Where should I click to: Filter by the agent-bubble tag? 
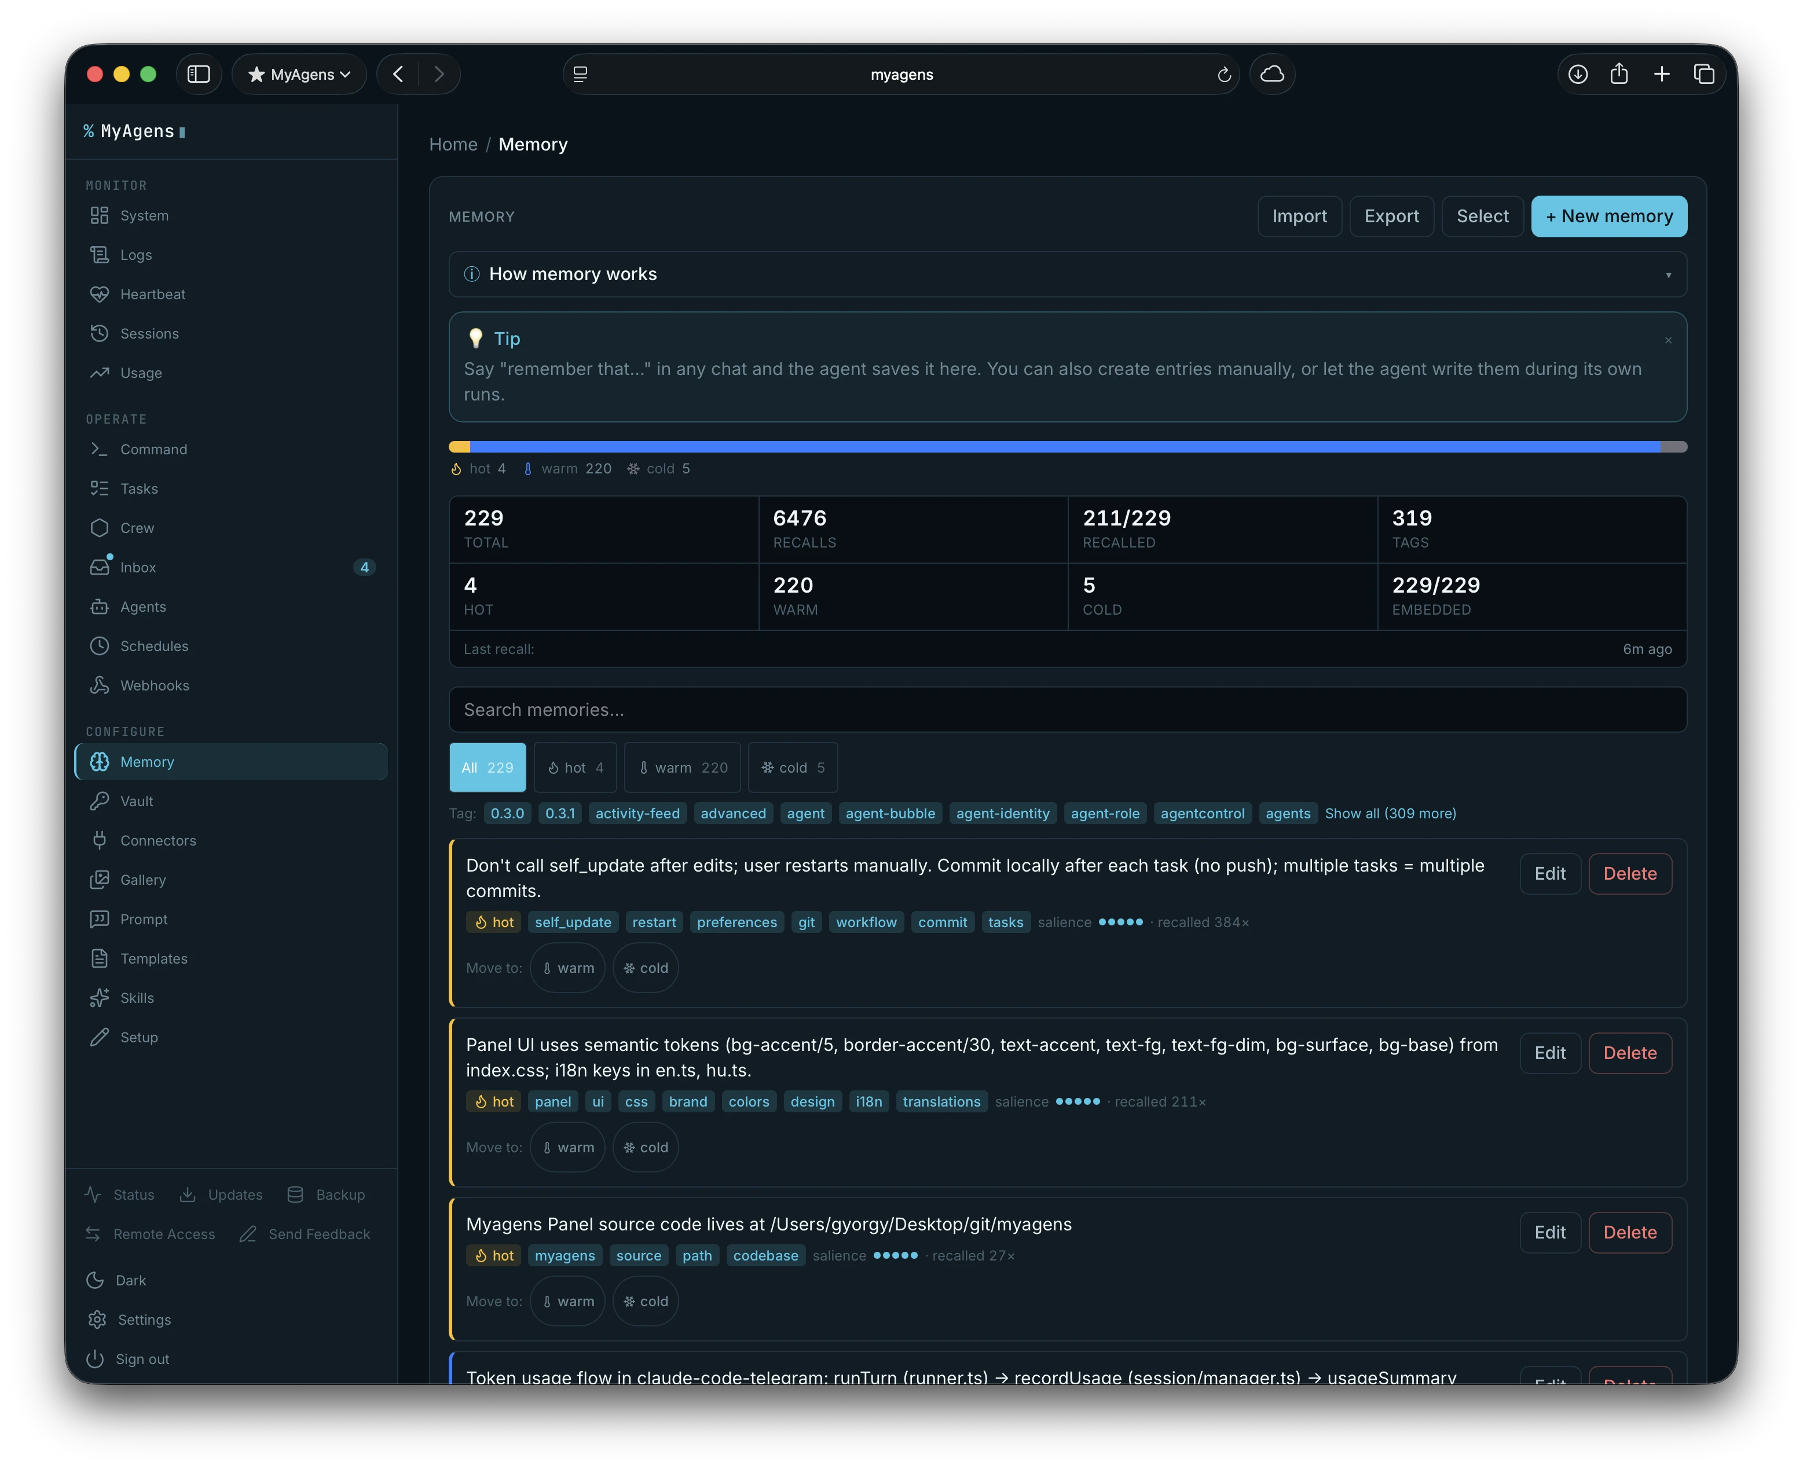coord(890,814)
